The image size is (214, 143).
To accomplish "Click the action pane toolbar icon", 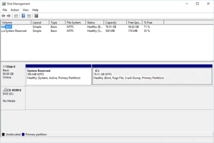I will tap(29, 16).
